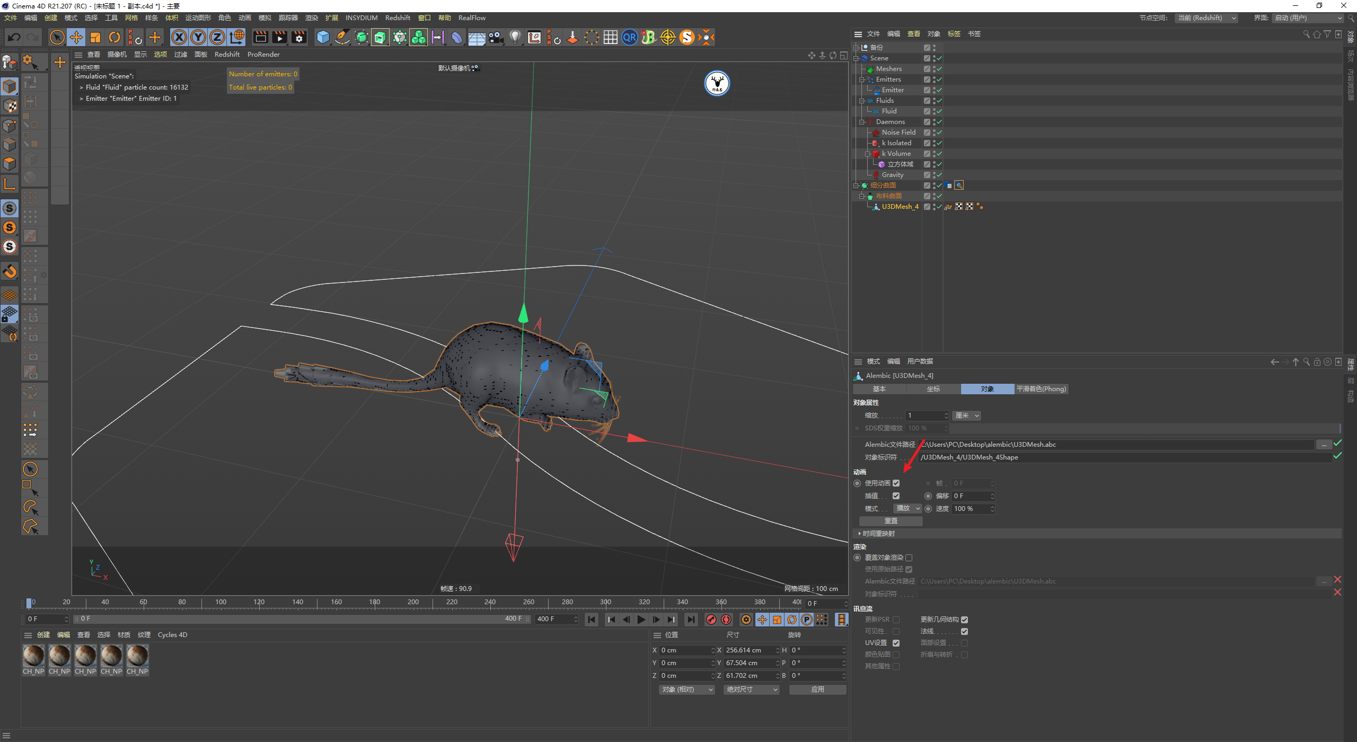The height and width of the screenshot is (742, 1357).
Task: Click frame 200 on the timeline ruler
Action: [413, 603]
